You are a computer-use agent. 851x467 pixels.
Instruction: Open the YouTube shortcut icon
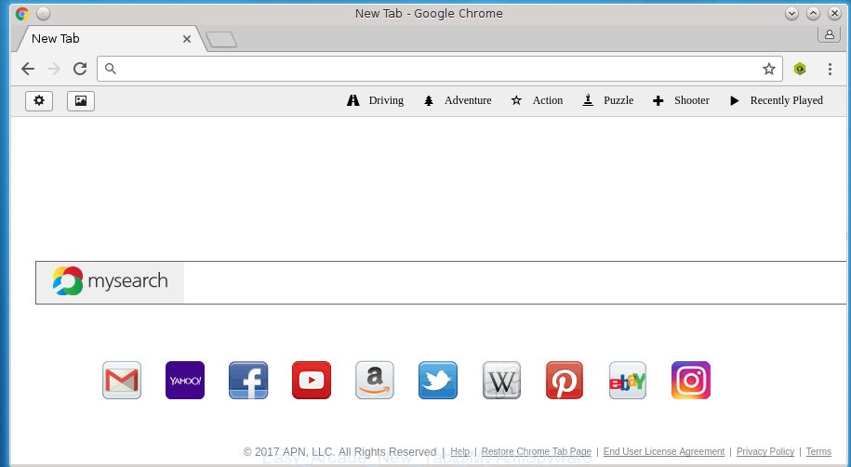[312, 381]
